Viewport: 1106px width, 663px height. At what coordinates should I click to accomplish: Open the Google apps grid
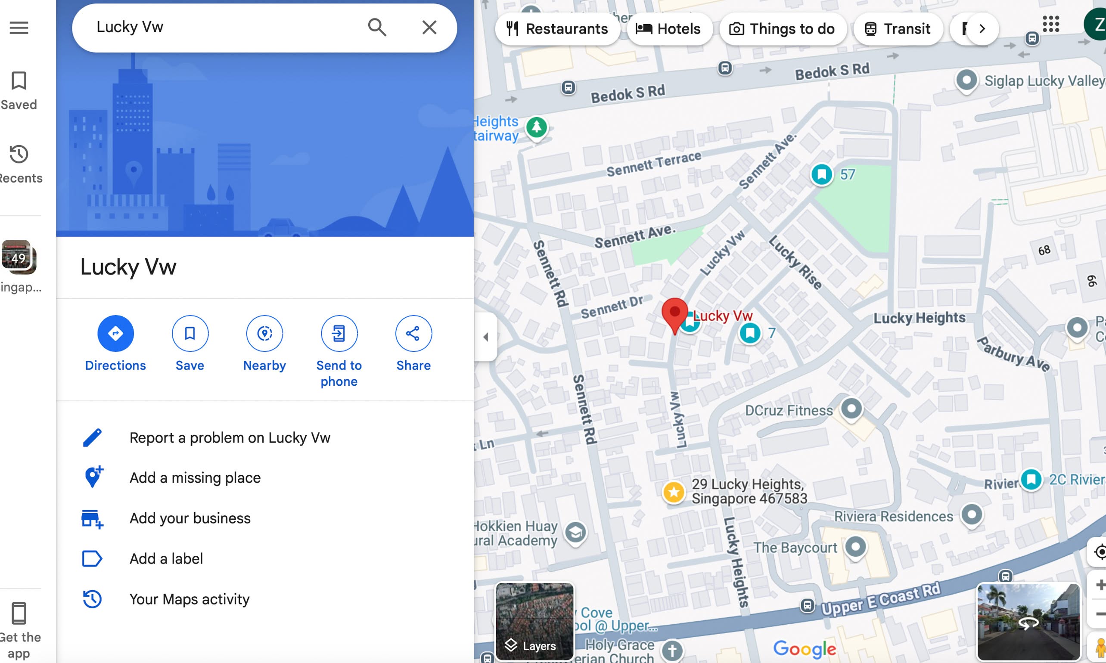1050,24
